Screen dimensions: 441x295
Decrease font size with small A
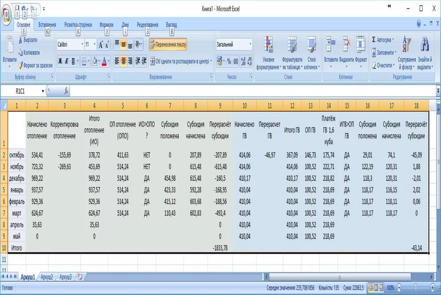click(x=107, y=45)
